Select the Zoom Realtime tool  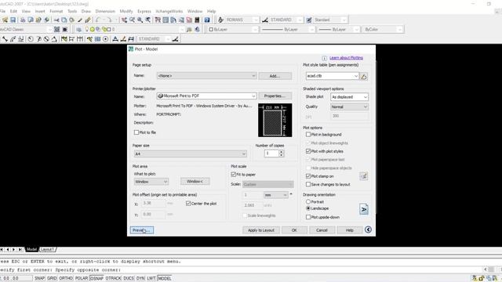[133, 20]
